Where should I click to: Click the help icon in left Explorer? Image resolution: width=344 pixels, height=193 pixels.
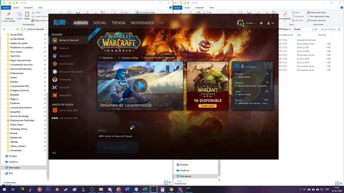pyautogui.click(x=170, y=8)
